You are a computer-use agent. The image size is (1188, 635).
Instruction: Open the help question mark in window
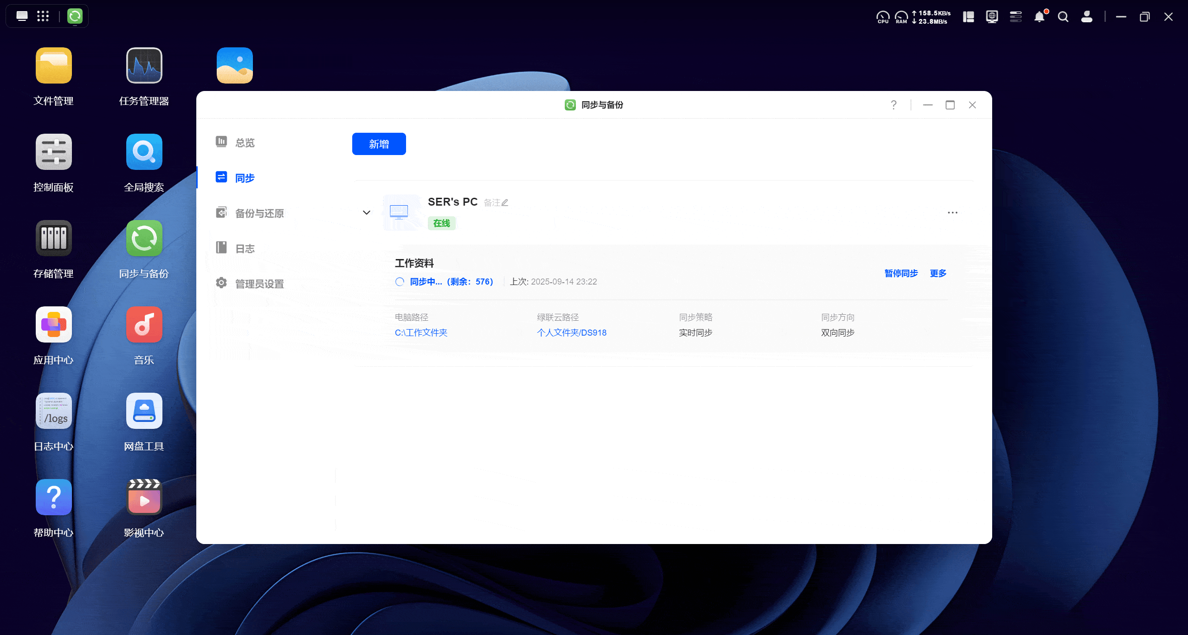coord(893,105)
